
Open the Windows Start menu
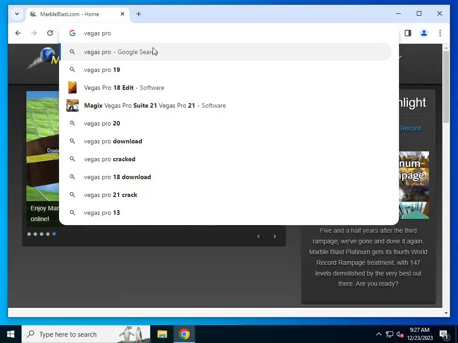click(11, 334)
